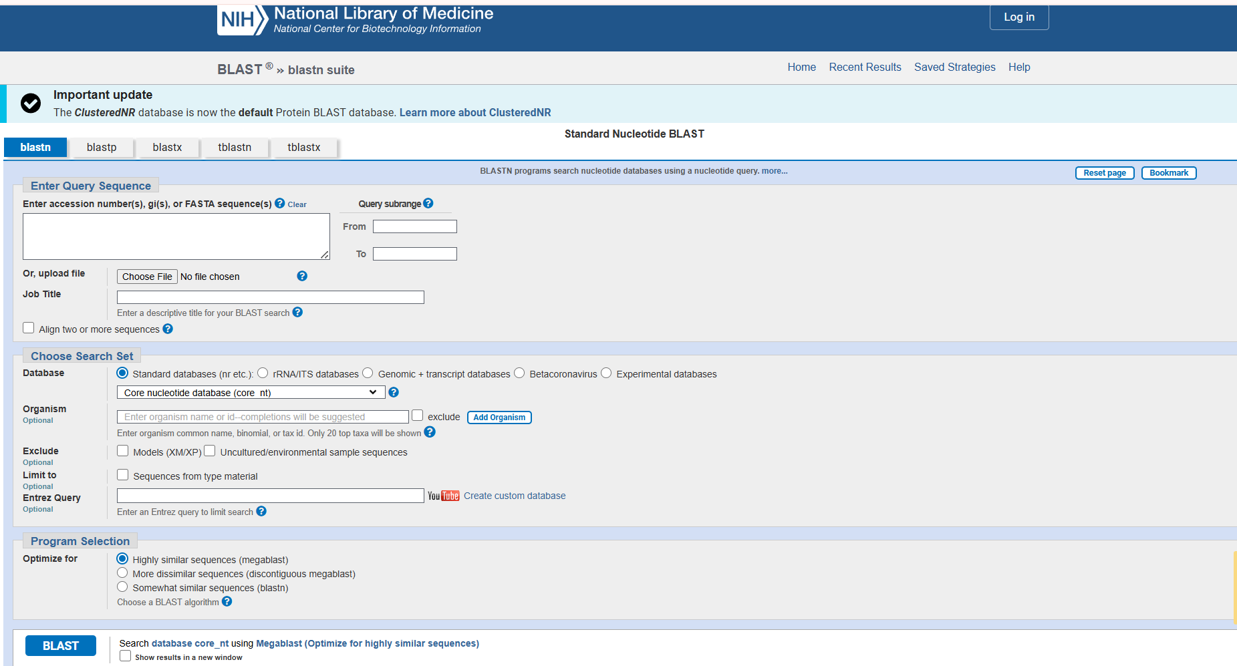Click the Log in button
This screenshot has height=666, width=1237.
(x=1019, y=17)
